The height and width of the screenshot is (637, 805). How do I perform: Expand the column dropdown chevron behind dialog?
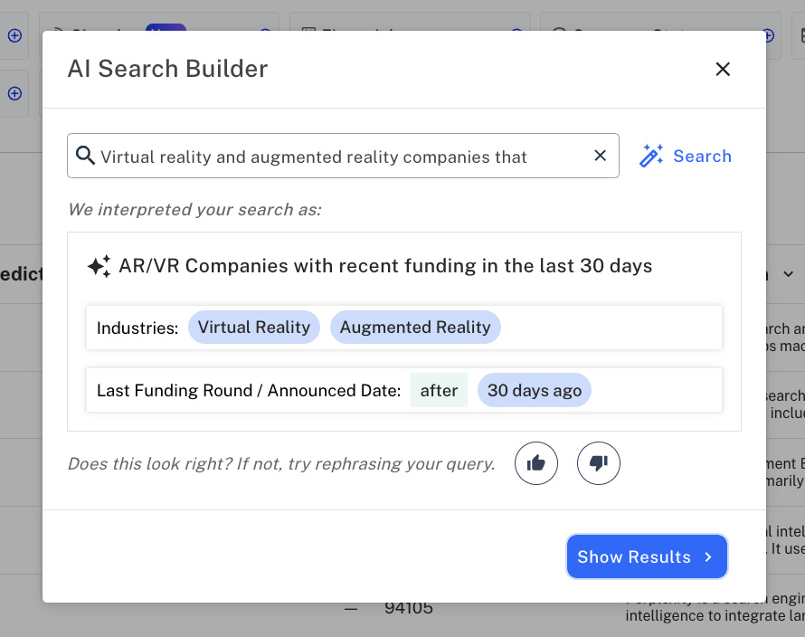coord(788,274)
